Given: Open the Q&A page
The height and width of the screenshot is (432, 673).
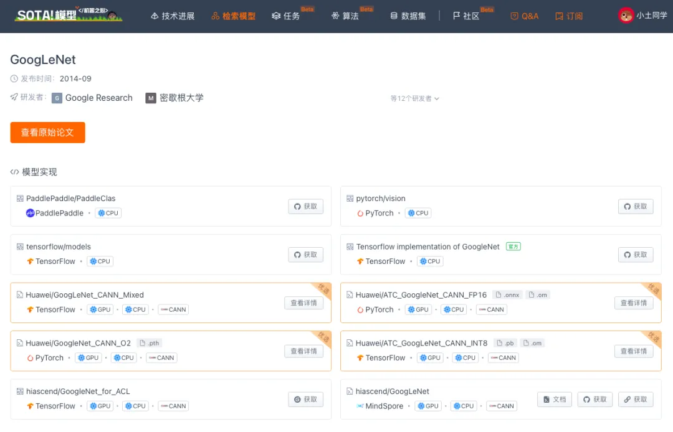Looking at the screenshot, I should tap(525, 16).
